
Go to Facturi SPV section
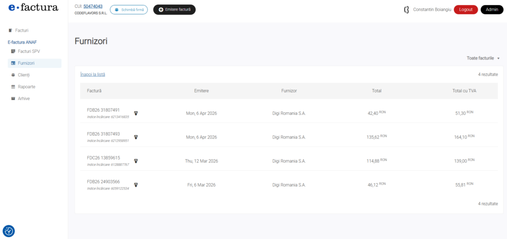[x=28, y=51]
